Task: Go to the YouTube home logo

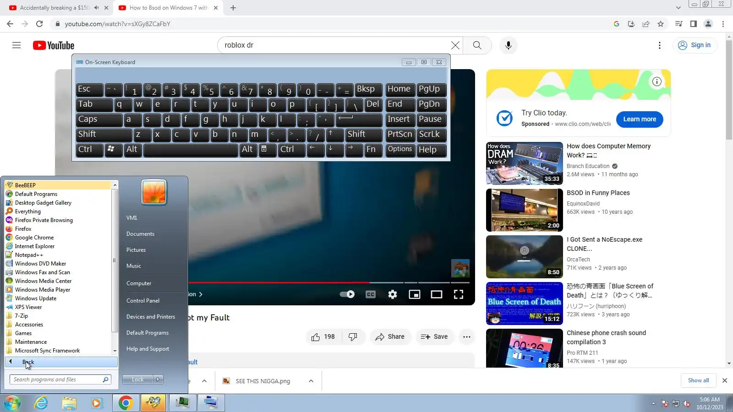Action: click(x=54, y=45)
